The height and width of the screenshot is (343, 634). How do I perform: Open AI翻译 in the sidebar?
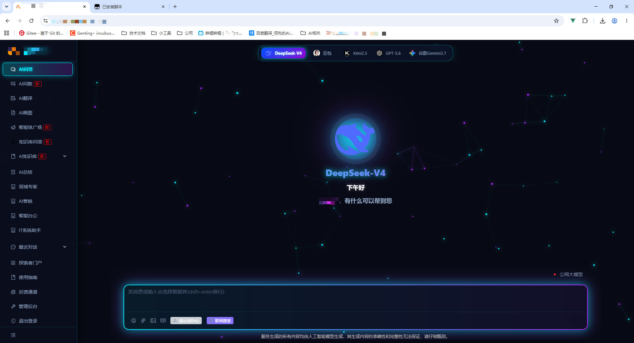pyautogui.click(x=38, y=98)
